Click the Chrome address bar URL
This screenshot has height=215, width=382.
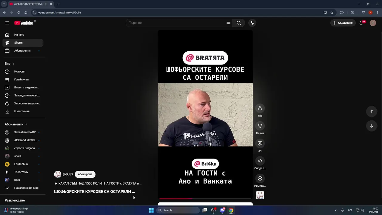(60, 13)
